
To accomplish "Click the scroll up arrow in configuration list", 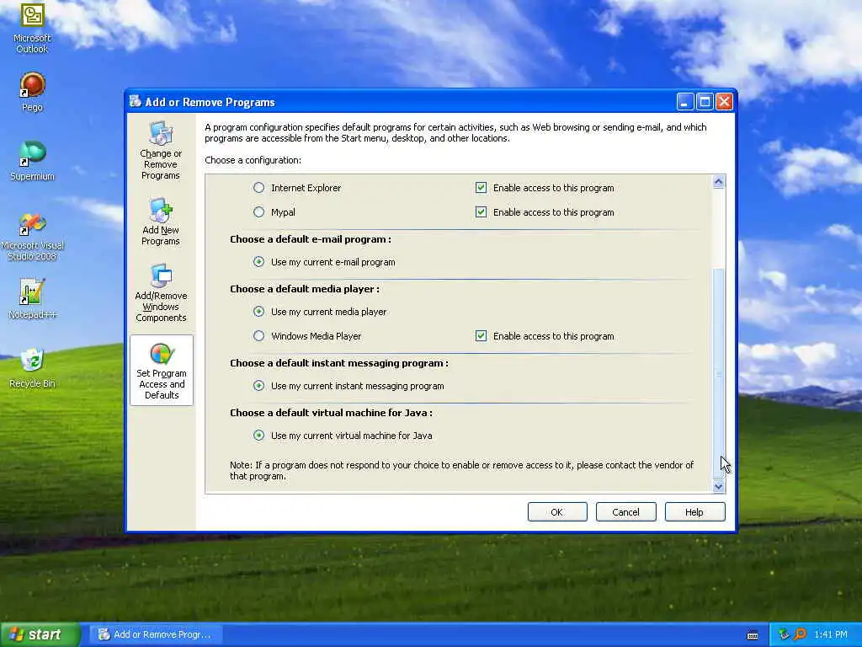I will [x=718, y=182].
